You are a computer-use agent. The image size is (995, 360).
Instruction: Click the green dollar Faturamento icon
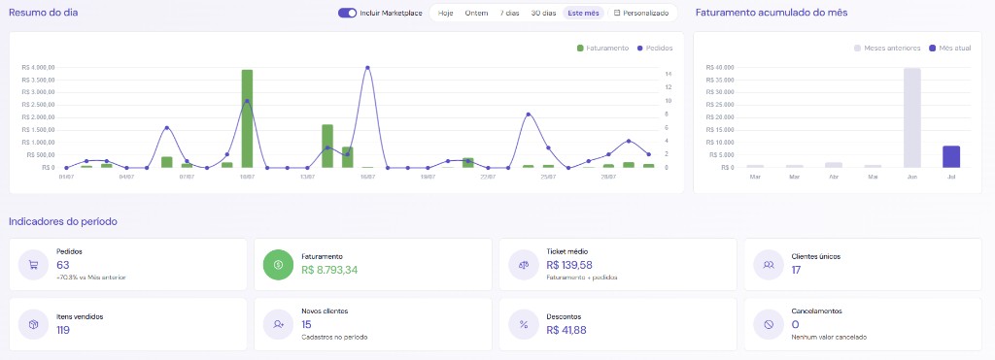279,265
